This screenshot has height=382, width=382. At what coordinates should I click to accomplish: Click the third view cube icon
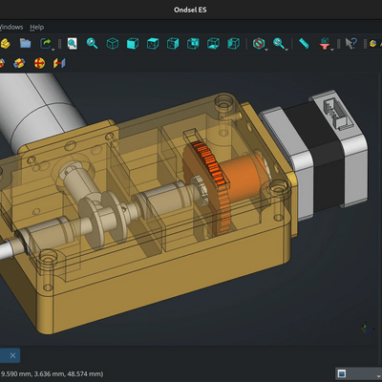(153, 43)
